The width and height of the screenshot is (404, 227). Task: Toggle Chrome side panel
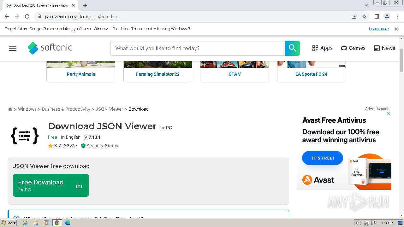(377, 16)
